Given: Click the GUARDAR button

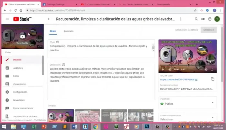Looking at the screenshot, I should [x=209, y=30].
